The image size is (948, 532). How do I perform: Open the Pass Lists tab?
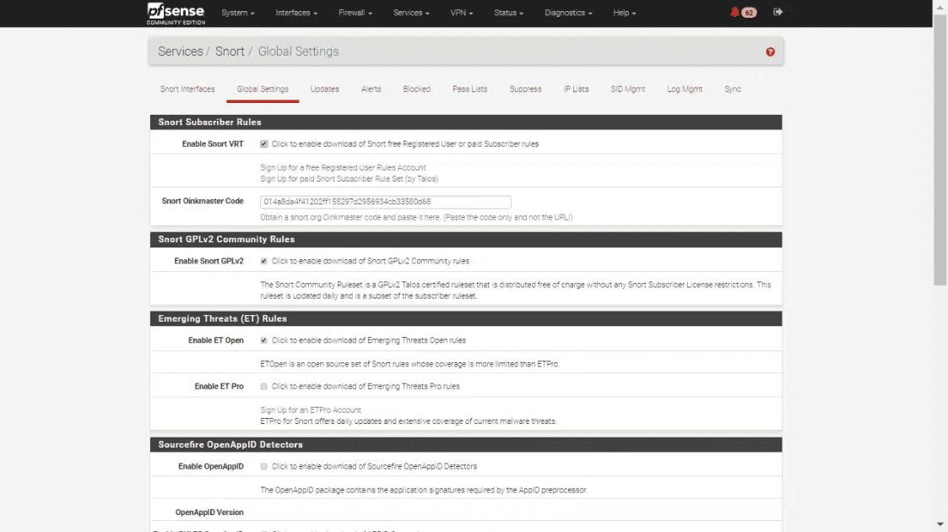pos(469,89)
